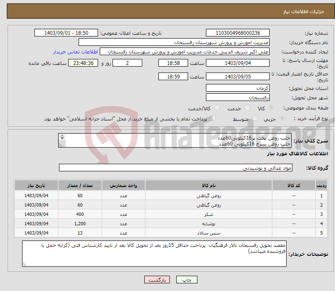This screenshot has height=291, width=335.
Task: Open اطلاعات تماس خریدار link
Action: coord(76,52)
